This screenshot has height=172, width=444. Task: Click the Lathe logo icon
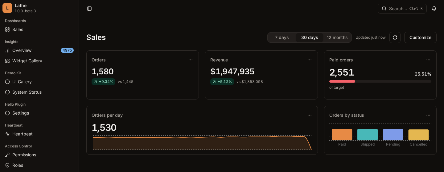coord(7,8)
